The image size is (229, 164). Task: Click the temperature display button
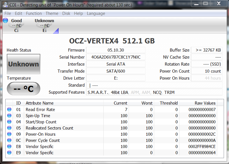[24, 89]
